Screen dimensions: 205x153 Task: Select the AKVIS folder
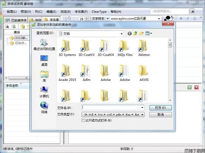pos(144,73)
